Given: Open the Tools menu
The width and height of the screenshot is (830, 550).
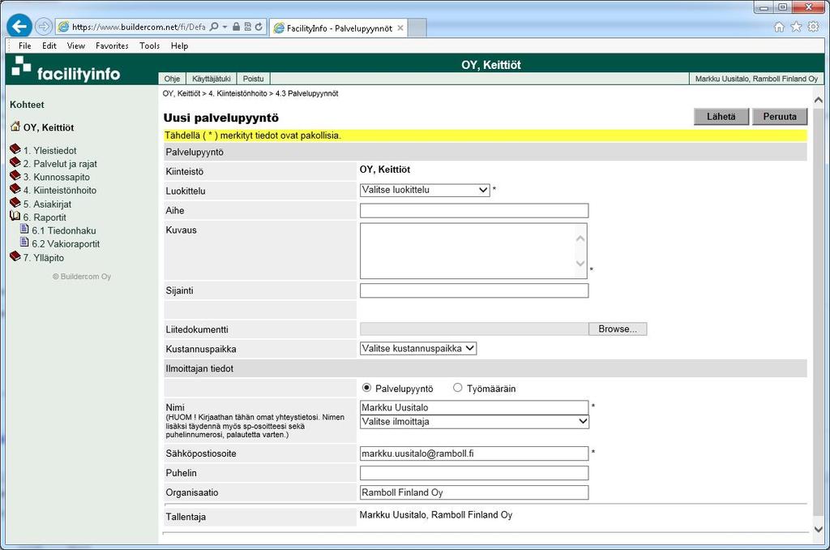Looking at the screenshot, I should pyautogui.click(x=150, y=46).
